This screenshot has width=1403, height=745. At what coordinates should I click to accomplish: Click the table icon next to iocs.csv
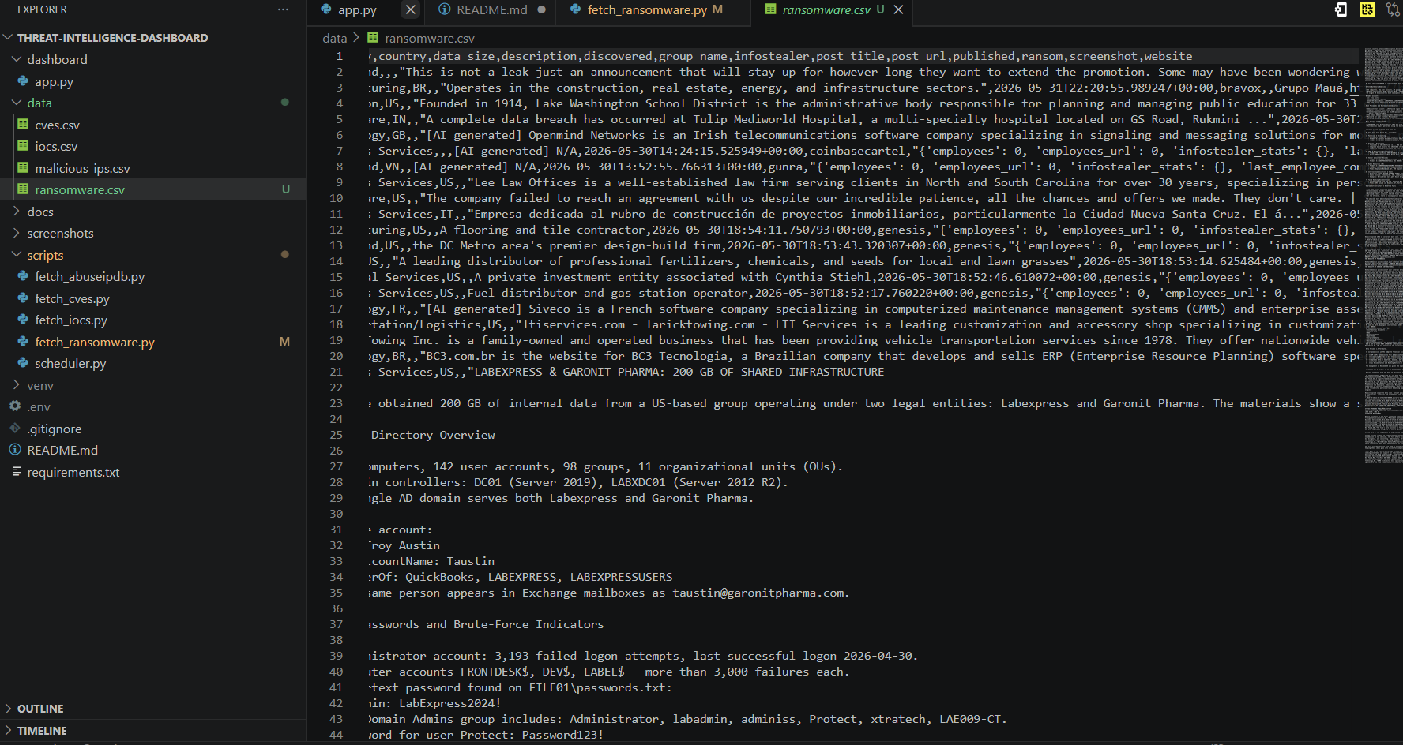tap(23, 146)
